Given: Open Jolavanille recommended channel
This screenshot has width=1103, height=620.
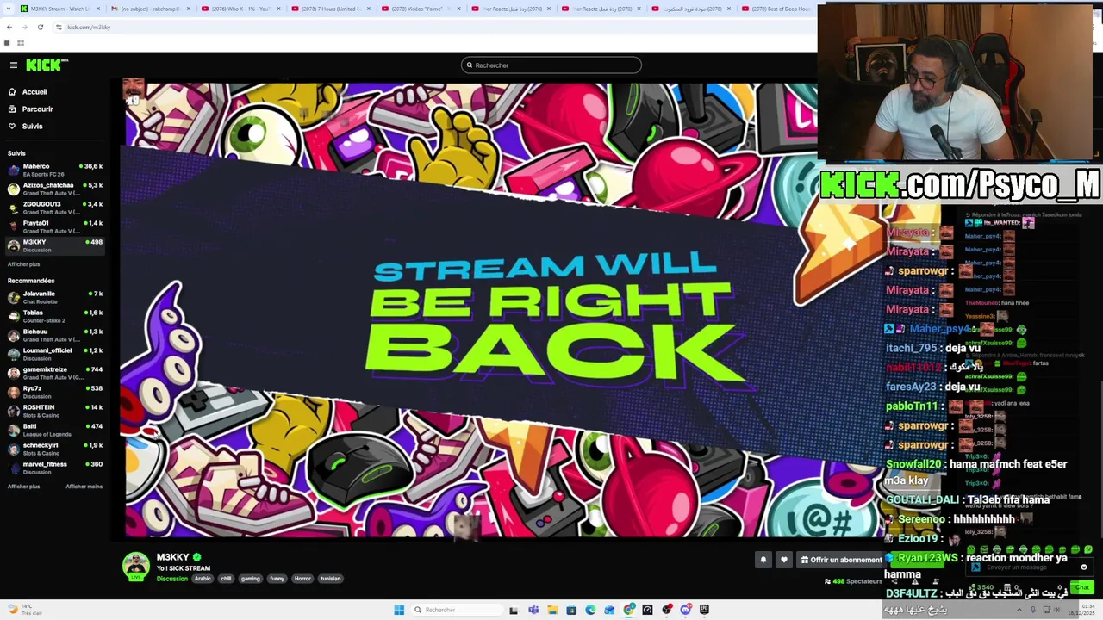Looking at the screenshot, I should tap(55, 297).
